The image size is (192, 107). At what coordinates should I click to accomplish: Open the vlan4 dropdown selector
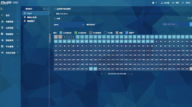click(x=69, y=24)
